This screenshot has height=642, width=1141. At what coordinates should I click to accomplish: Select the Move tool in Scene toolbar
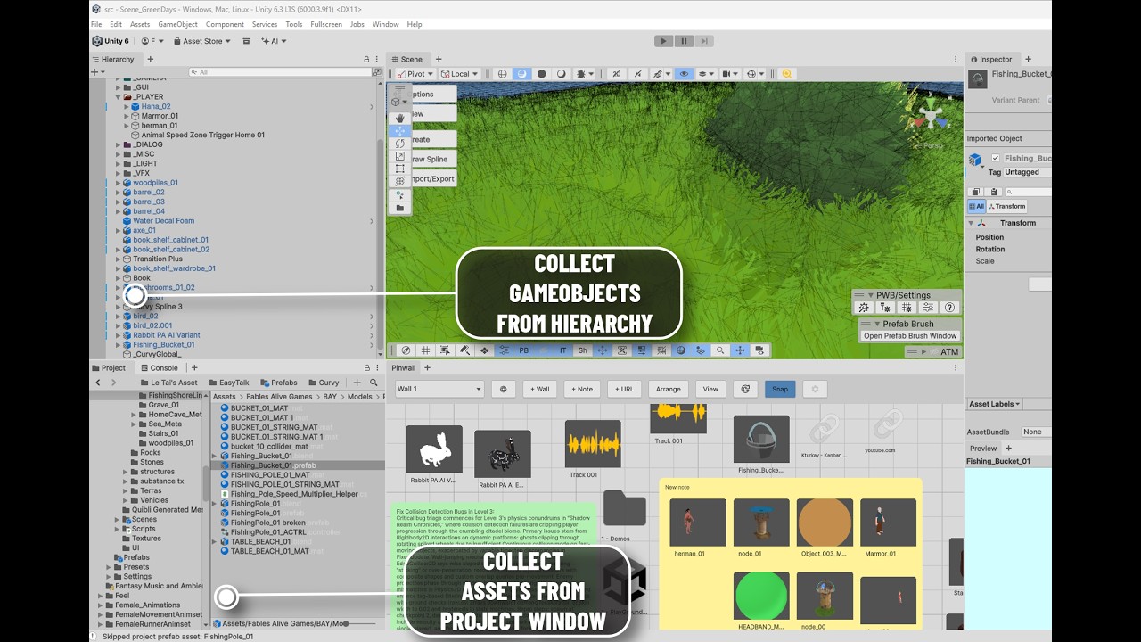tap(400, 131)
